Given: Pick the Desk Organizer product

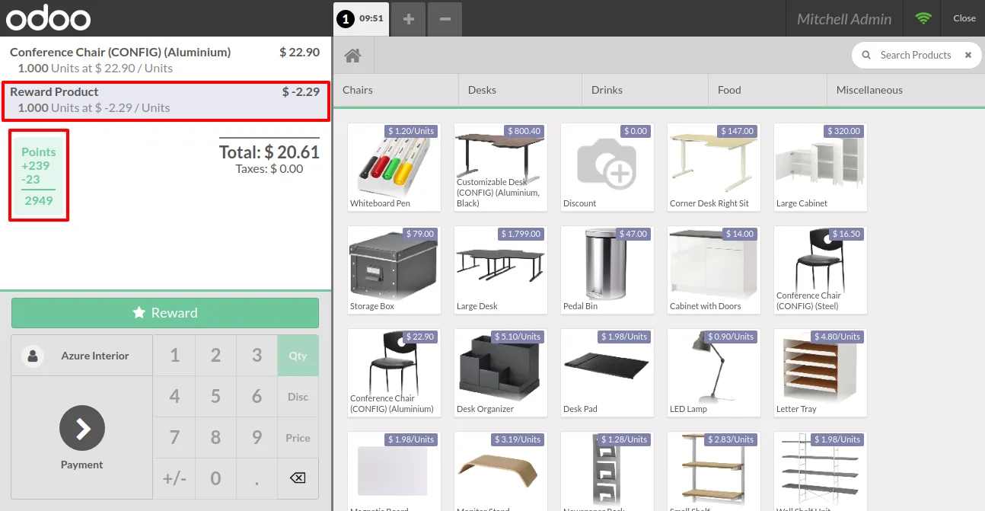Looking at the screenshot, I should (501, 373).
